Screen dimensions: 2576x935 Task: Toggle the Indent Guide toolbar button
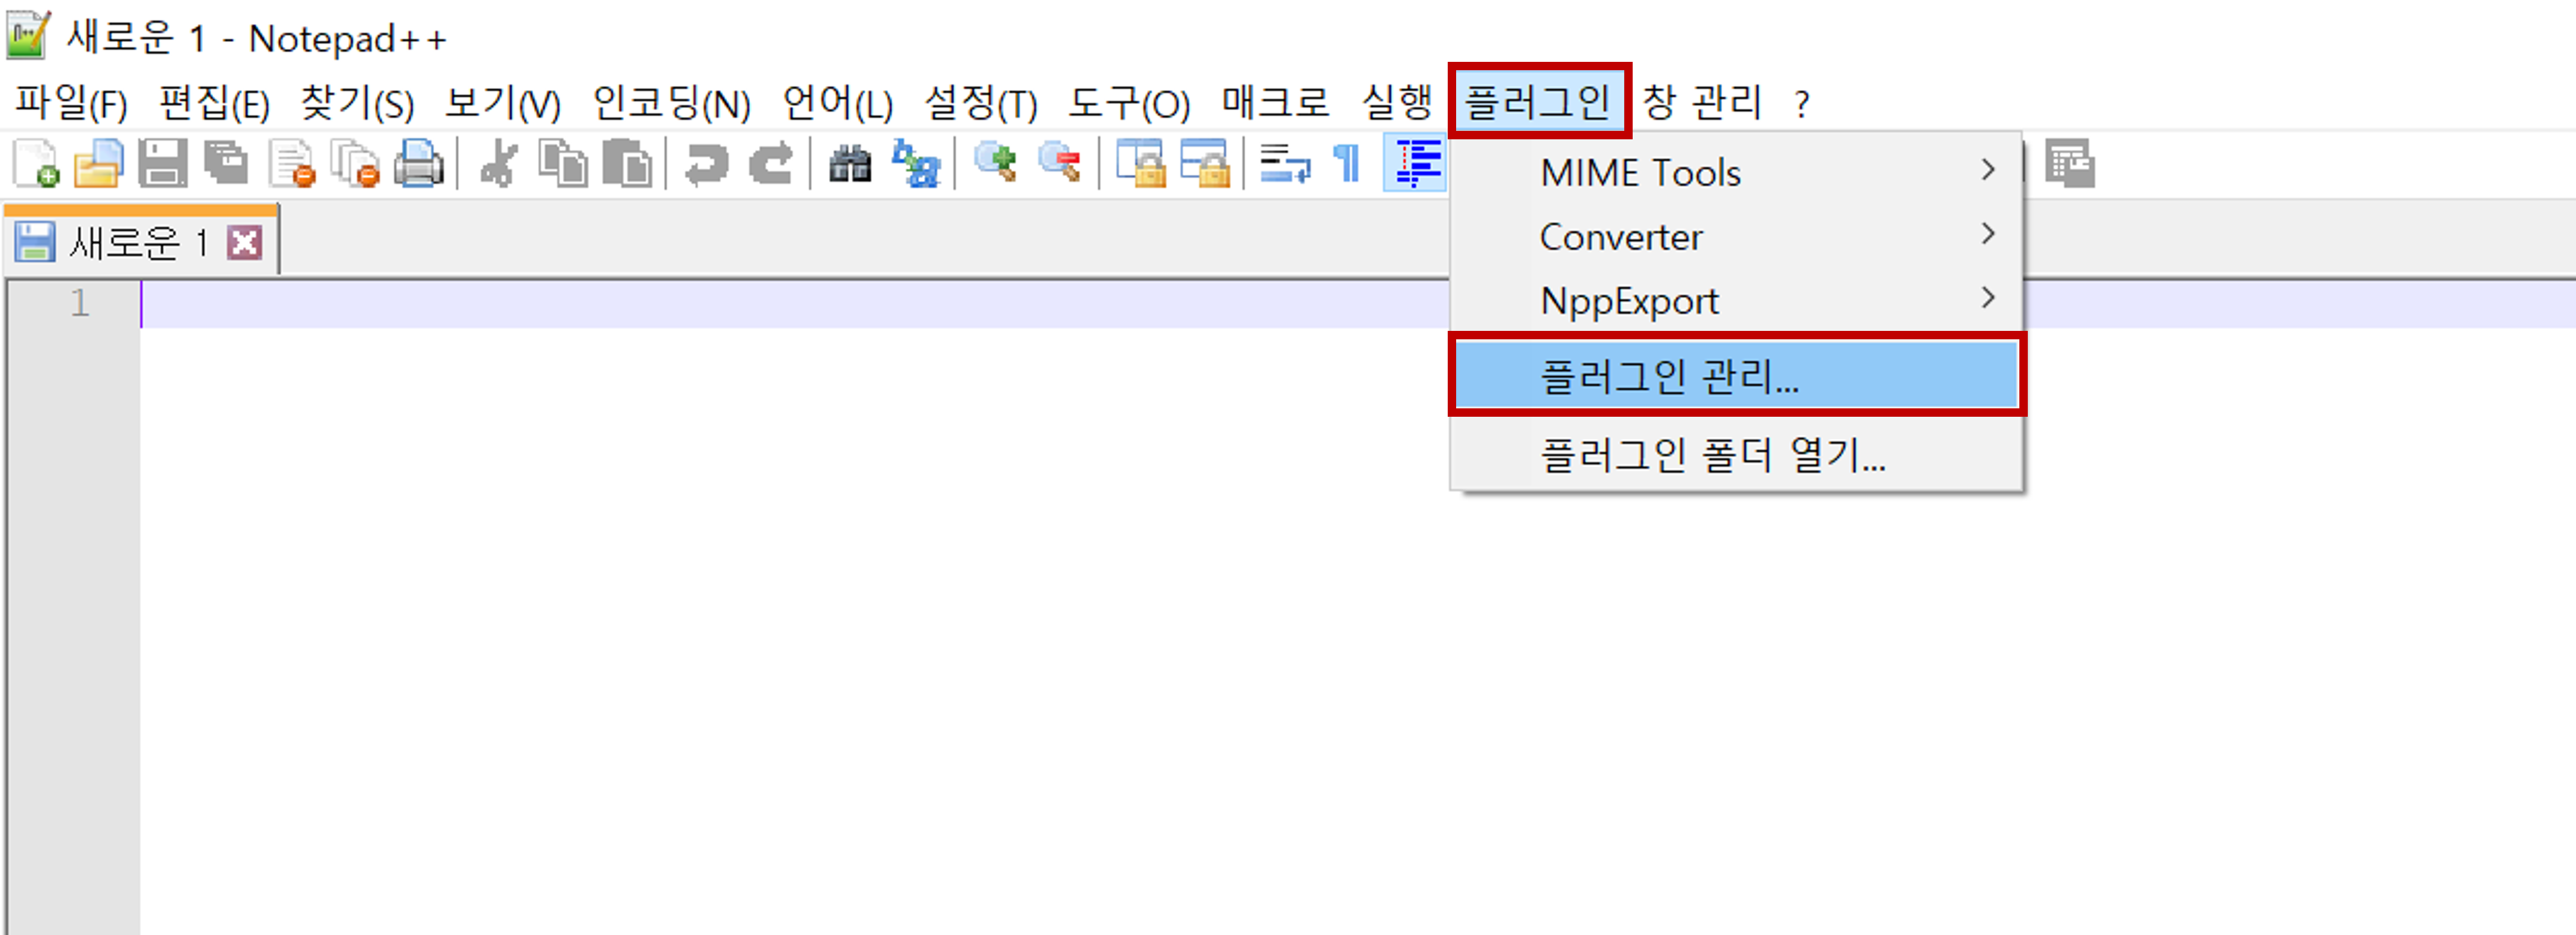point(1416,163)
